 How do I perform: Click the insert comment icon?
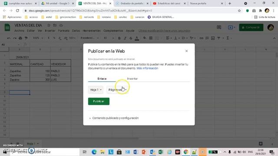pos(207,38)
